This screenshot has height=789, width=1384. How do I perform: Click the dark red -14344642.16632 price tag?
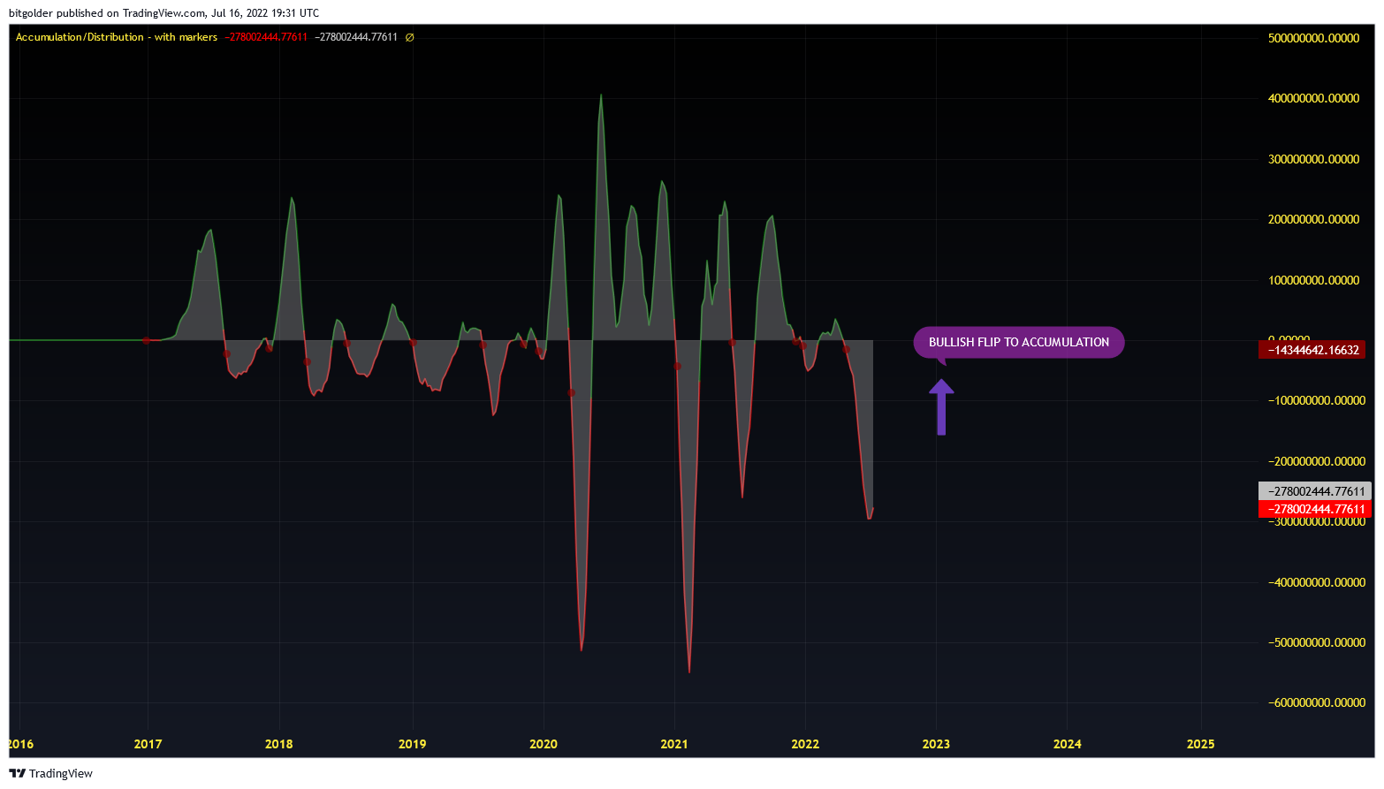point(1312,350)
